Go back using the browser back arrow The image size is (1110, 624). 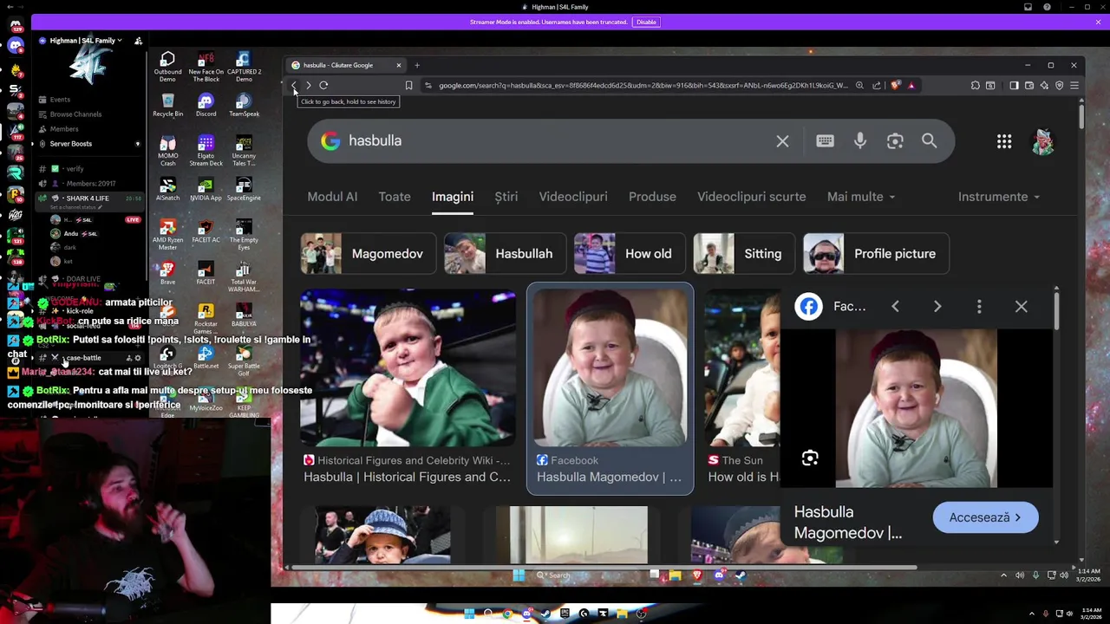294,85
